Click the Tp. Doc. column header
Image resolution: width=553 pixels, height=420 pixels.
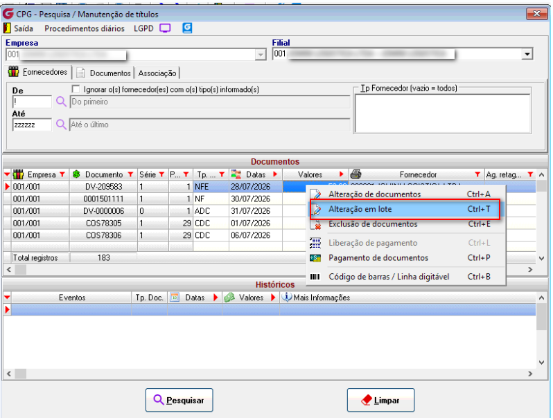click(150, 298)
